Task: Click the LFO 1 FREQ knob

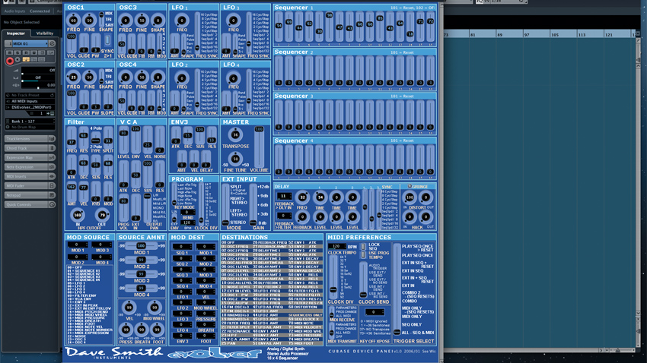Action: coord(181,21)
